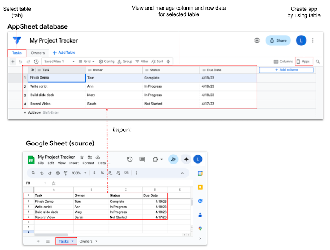The width and height of the screenshot is (330, 250).
Task: Open the Config view settings
Action: click(106, 62)
